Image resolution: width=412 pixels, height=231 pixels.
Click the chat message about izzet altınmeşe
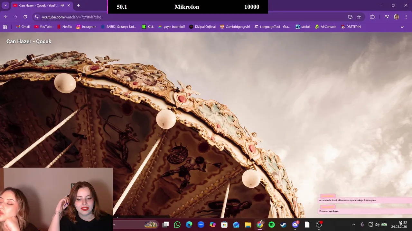348,200
